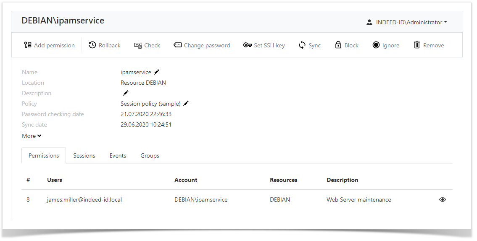
Task: Click the Block padlock icon
Action: pyautogui.click(x=338, y=45)
